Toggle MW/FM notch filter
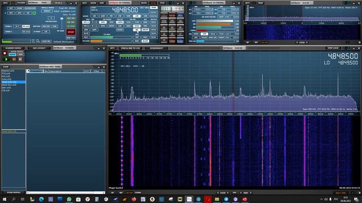Screen dimensions: 362x203 point(46,27)
